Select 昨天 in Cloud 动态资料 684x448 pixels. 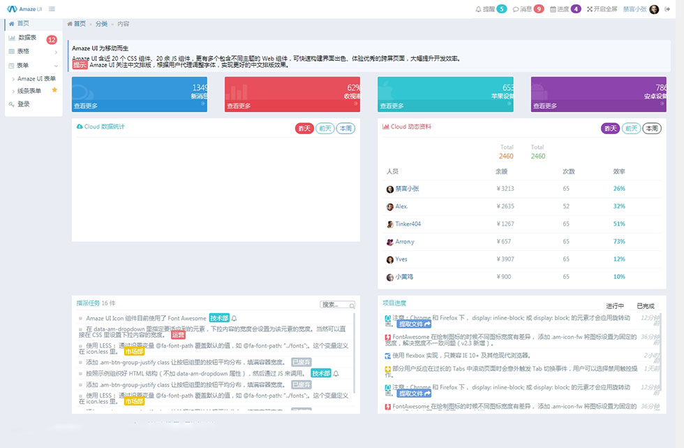pyautogui.click(x=611, y=129)
